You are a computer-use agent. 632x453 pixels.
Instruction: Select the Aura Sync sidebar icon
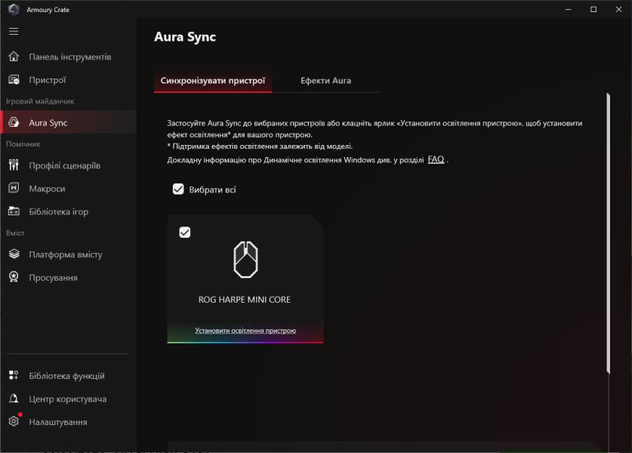click(14, 122)
